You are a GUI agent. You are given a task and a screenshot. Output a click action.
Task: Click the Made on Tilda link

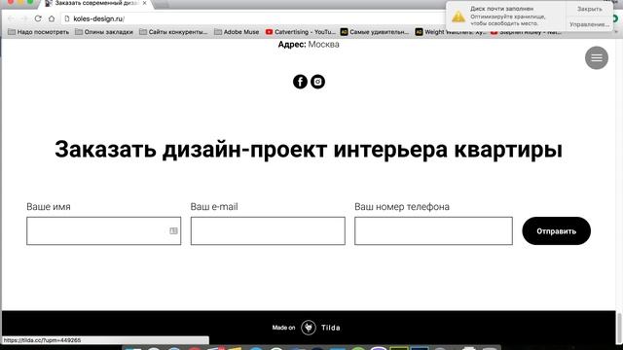[307, 328]
